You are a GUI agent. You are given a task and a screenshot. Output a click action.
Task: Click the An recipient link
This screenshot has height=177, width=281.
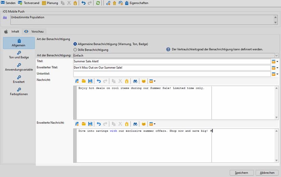5,17
